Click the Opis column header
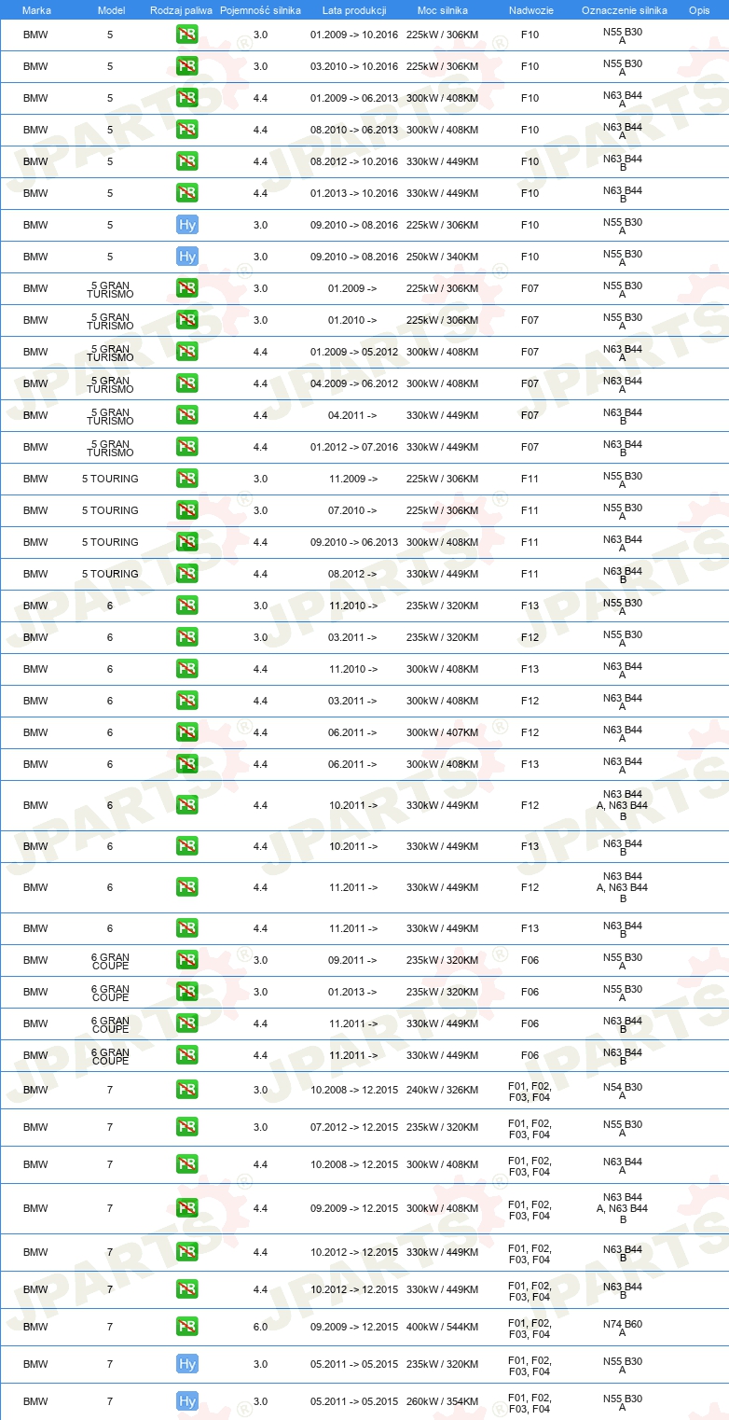Screen dimensions: 729x1420 point(698,9)
